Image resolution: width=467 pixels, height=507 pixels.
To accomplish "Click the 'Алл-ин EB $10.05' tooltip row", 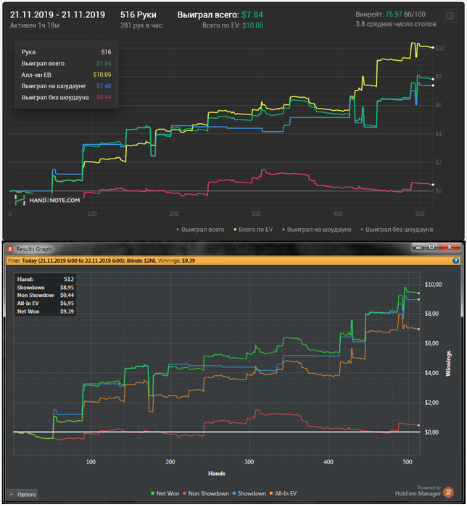I will [66, 75].
